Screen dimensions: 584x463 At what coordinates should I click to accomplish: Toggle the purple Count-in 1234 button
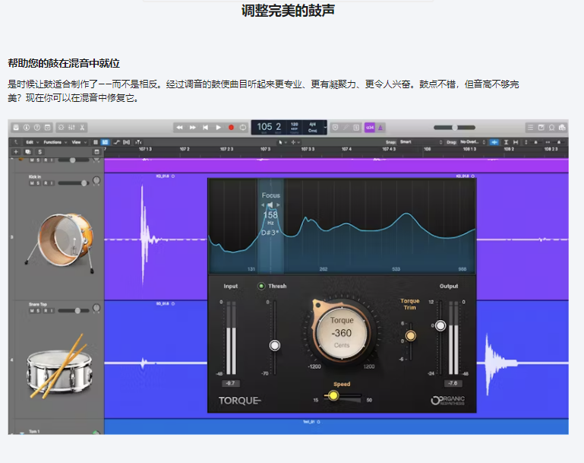click(370, 128)
